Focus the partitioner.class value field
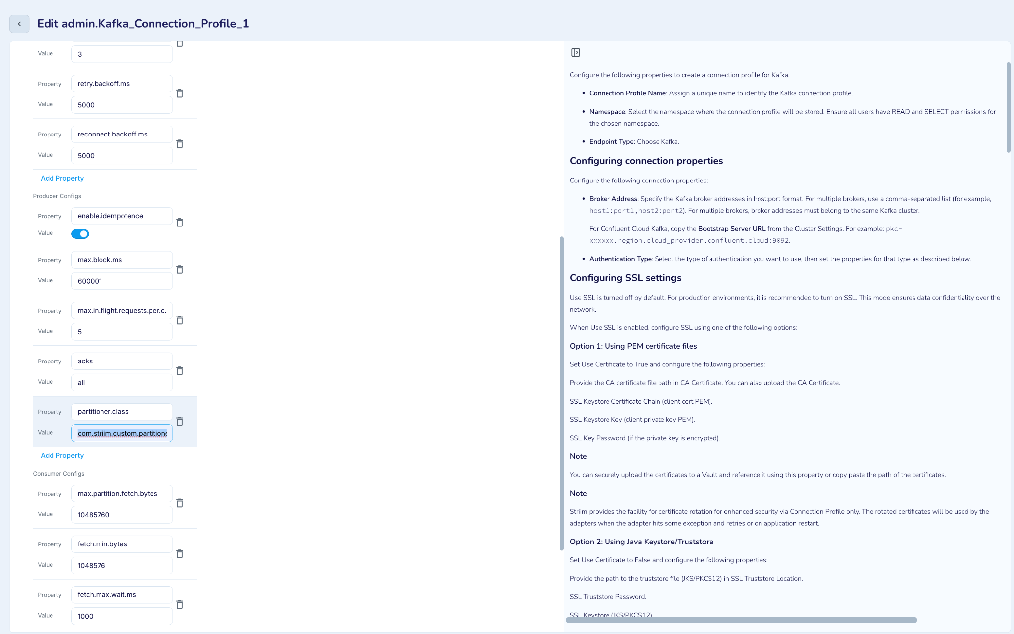The image size is (1014, 634). point(122,433)
